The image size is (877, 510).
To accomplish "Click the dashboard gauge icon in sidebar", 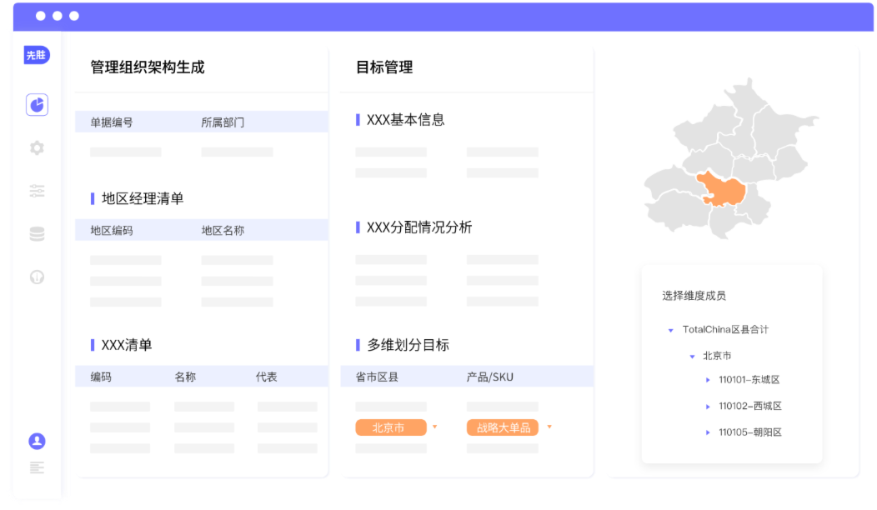I will click(x=37, y=277).
